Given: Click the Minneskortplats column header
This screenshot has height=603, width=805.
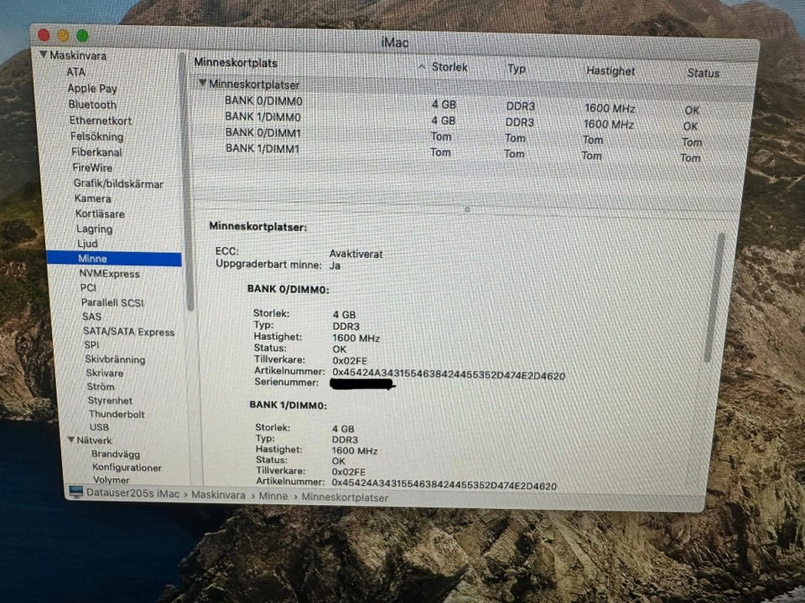Looking at the screenshot, I should [236, 63].
